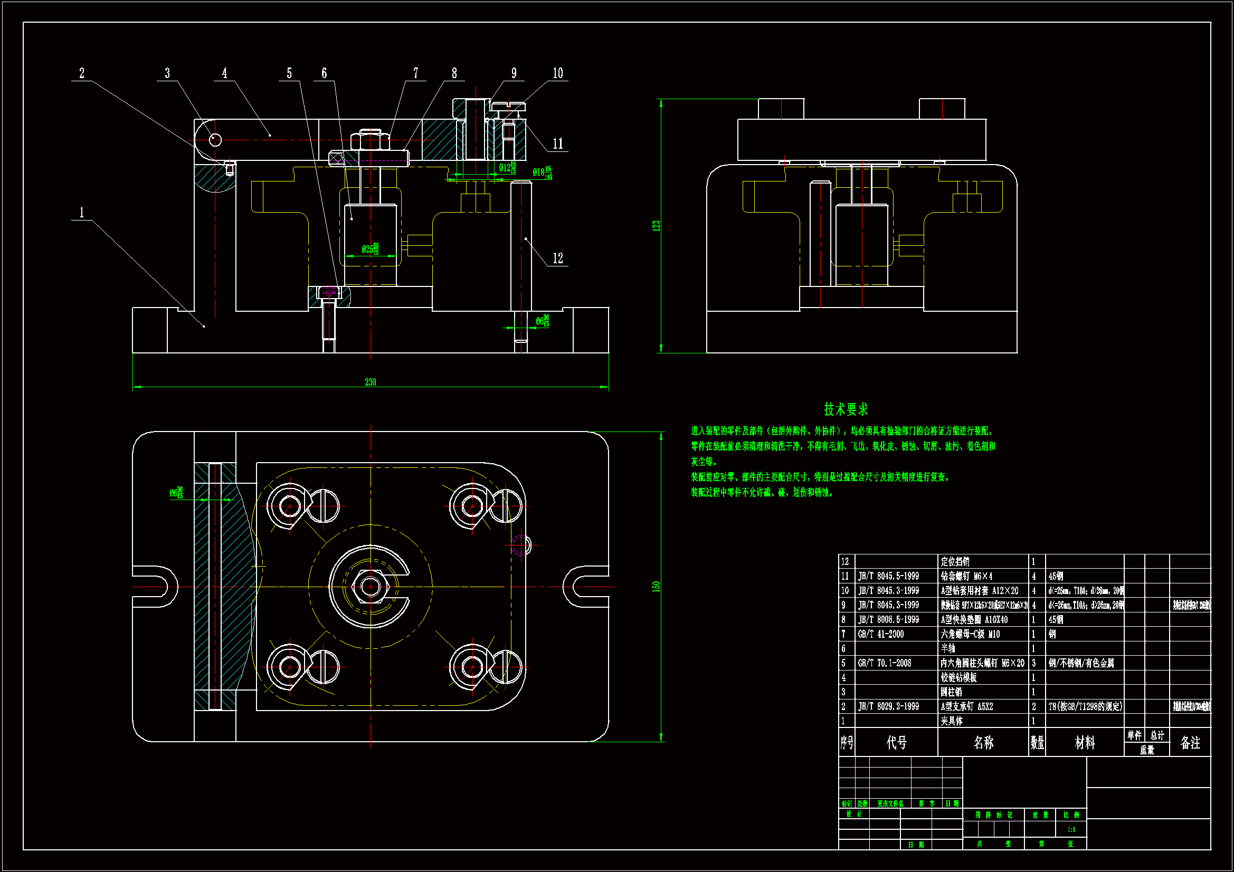Click the JB/T 8029.2-1999 code cell
Image resolution: width=1234 pixels, height=872 pixels.
[x=888, y=706]
